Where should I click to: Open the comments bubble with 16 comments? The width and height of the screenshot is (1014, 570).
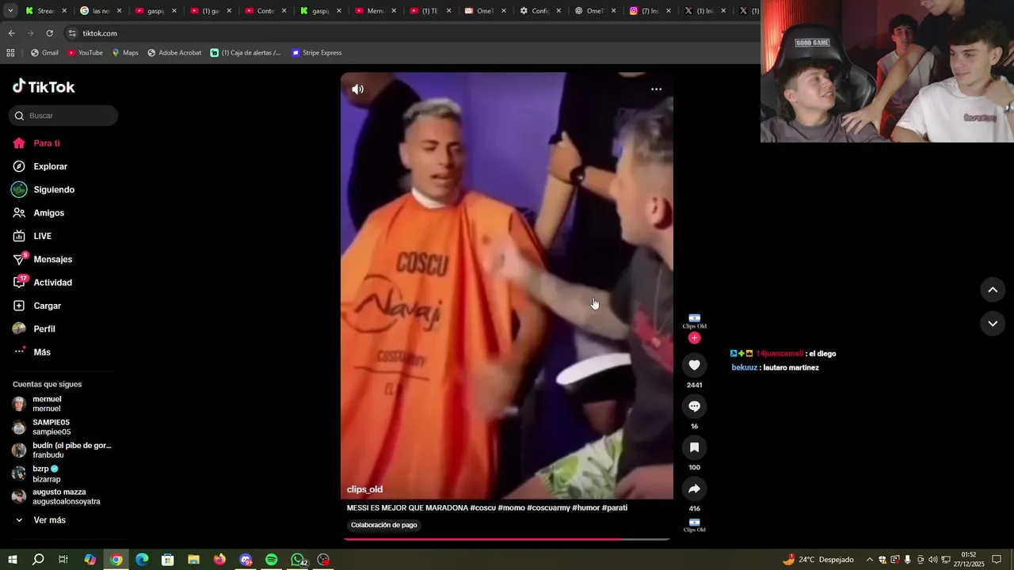pyautogui.click(x=694, y=406)
